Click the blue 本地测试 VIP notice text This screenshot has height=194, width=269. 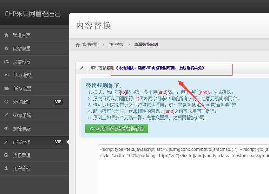(160, 68)
